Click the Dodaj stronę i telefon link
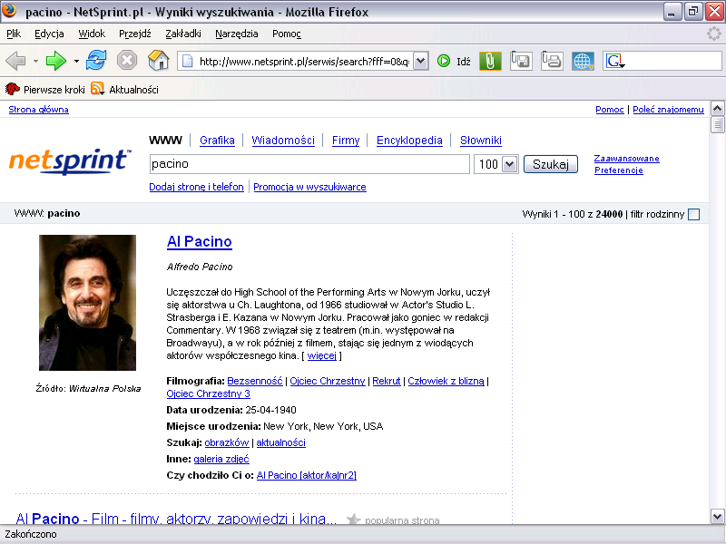The image size is (726, 544). (x=196, y=187)
